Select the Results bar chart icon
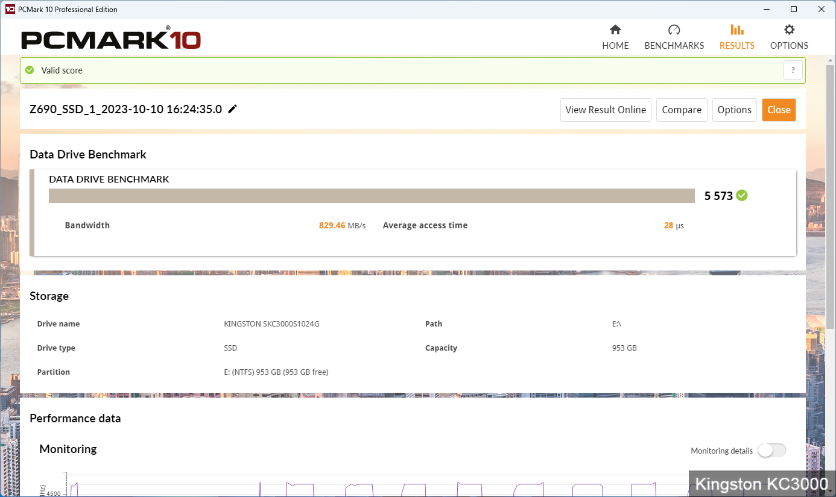Screen dimensions: 836x497 (x=736, y=30)
